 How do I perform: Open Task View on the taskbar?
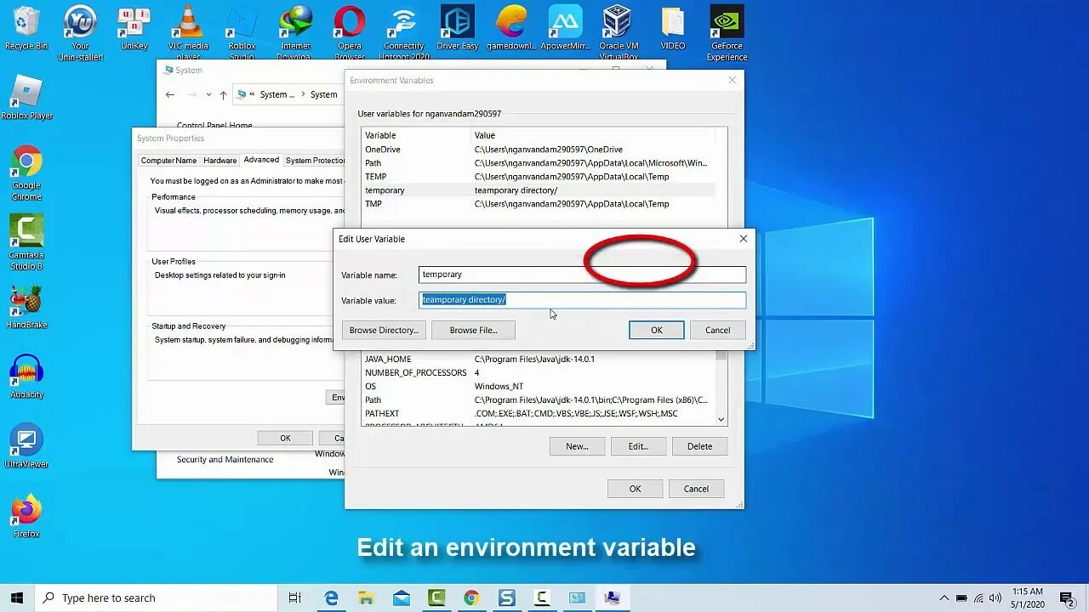(294, 598)
